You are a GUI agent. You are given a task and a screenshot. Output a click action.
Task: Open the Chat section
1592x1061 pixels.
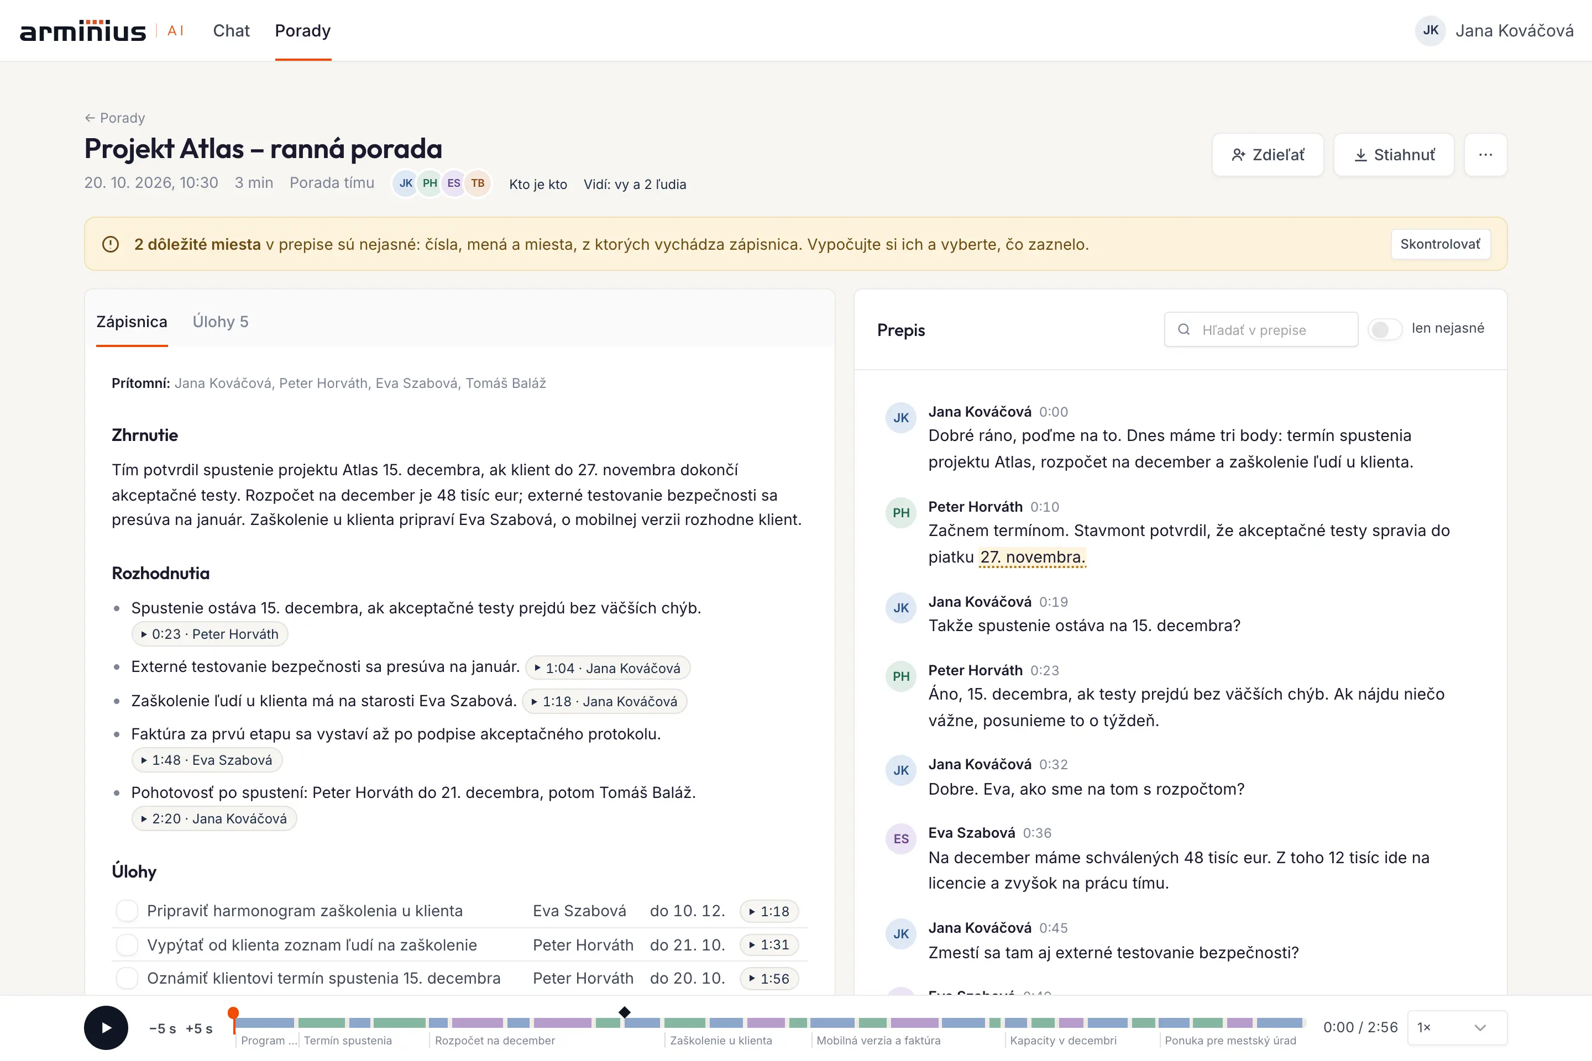coord(232,30)
